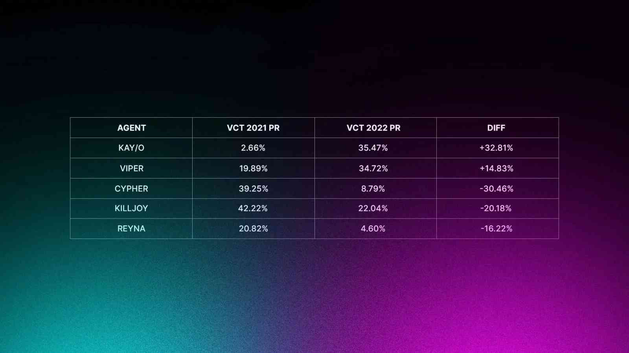Click the 4.60% value for Reyna
Viewport: 629px width, 353px height.
pyautogui.click(x=373, y=229)
